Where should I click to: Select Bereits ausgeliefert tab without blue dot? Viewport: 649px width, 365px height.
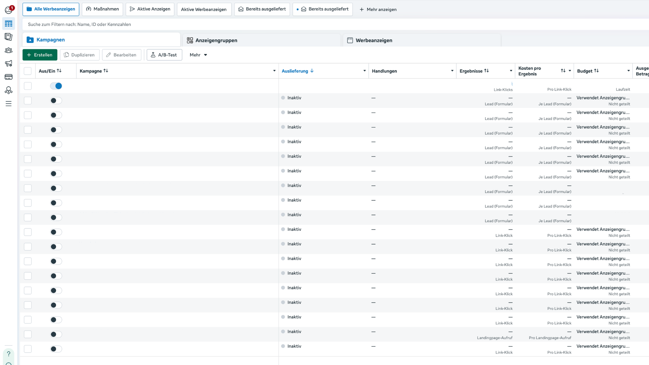point(262,9)
